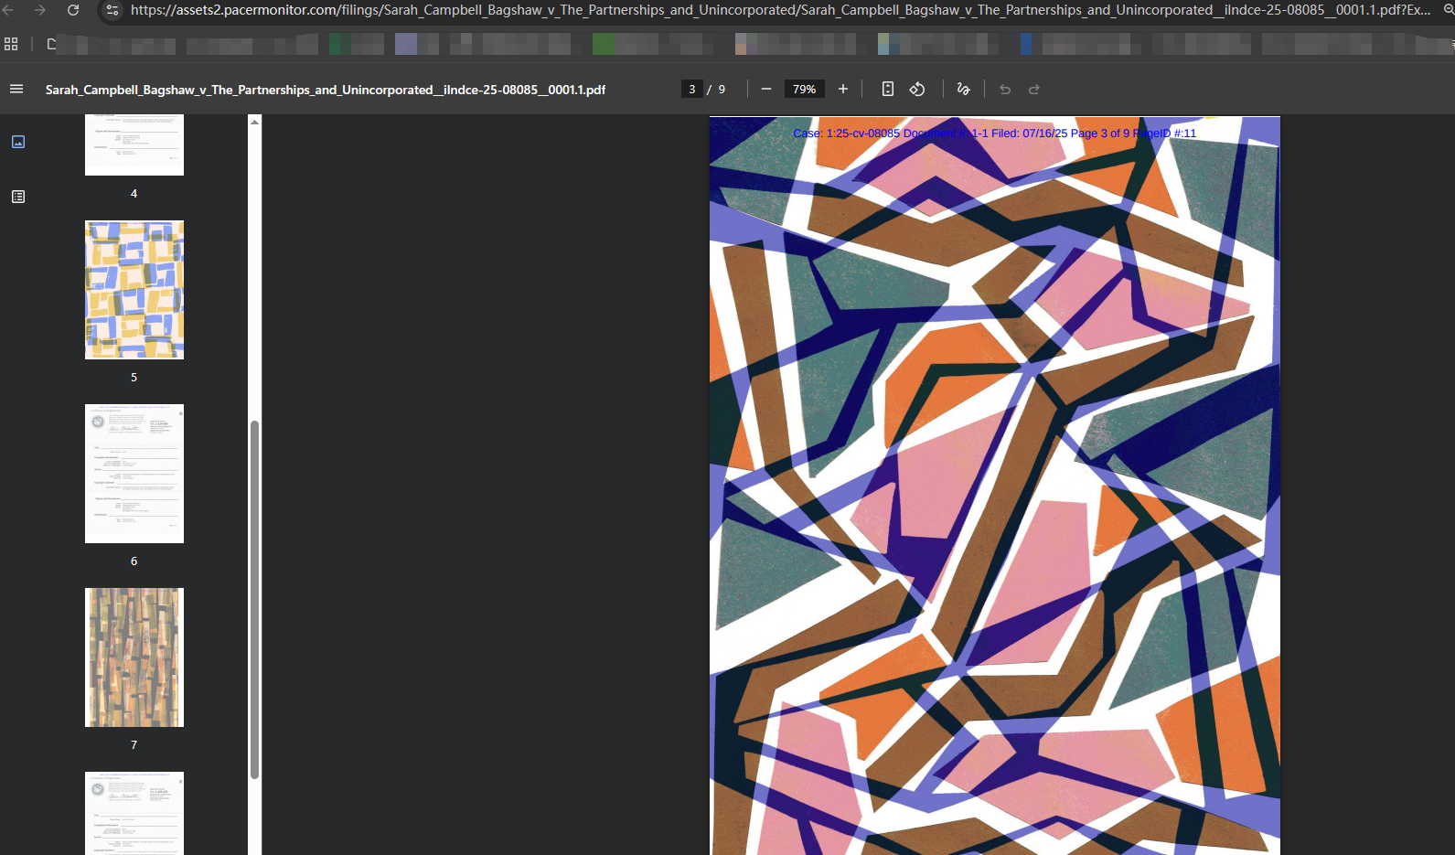Click the 79% zoom level field

pos(804,89)
